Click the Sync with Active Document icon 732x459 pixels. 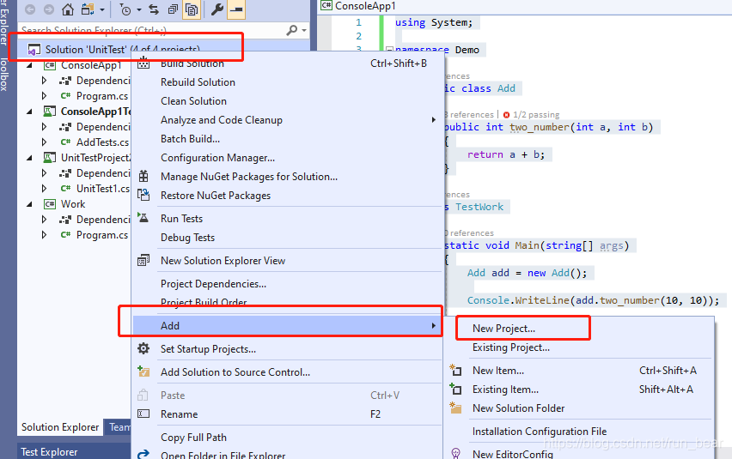pyautogui.click(x=154, y=9)
